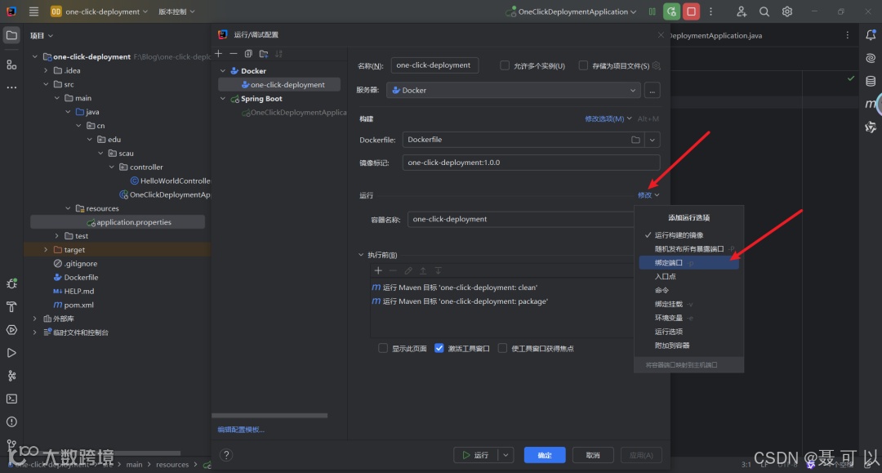Open the Maven tool window icon
Screen dimensions: 882x473
pos(871,104)
